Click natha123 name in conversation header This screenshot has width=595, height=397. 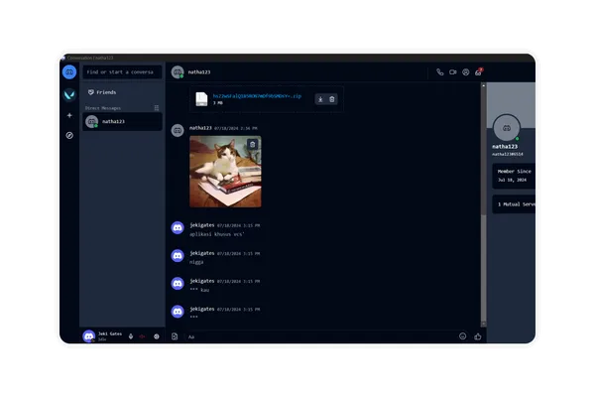[x=199, y=72]
